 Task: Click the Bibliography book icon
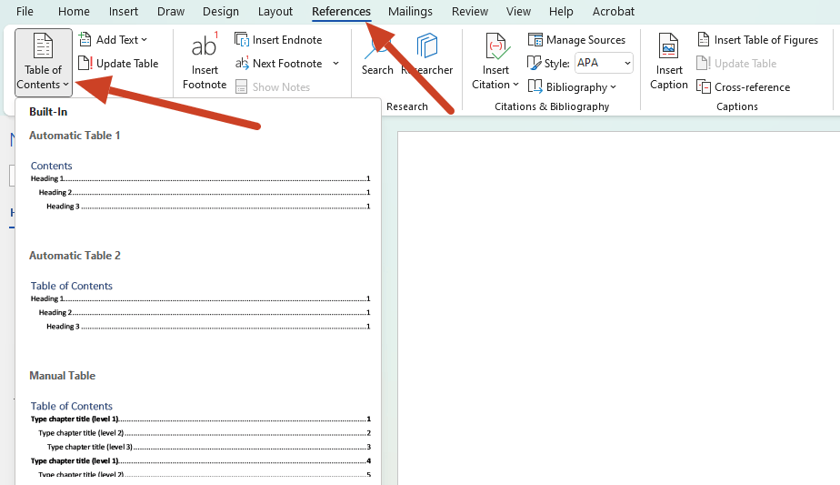pyautogui.click(x=535, y=86)
